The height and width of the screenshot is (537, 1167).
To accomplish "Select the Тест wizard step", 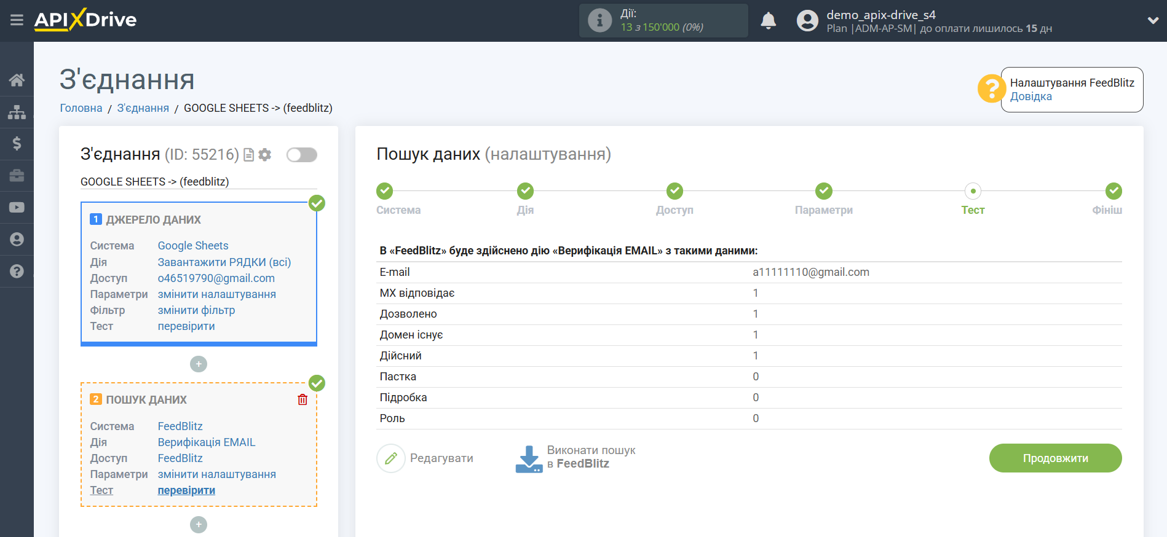I will 973,191.
